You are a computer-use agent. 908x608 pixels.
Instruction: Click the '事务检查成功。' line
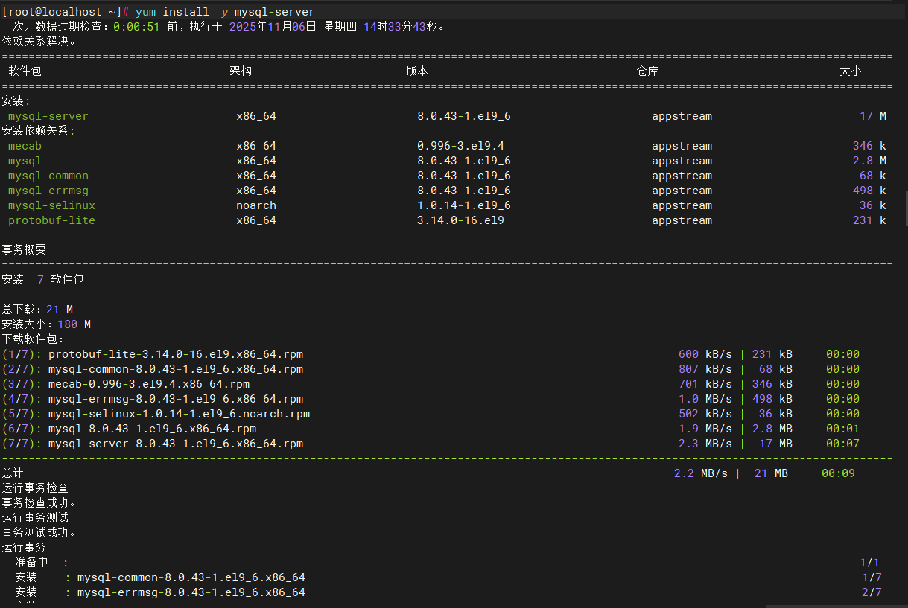[x=39, y=503]
